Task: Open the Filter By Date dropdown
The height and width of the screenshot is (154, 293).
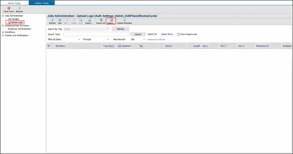Action: tap(79, 39)
